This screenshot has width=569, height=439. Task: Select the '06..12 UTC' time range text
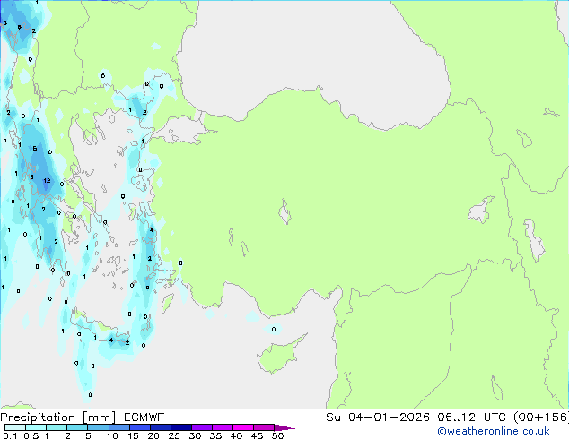point(471,417)
